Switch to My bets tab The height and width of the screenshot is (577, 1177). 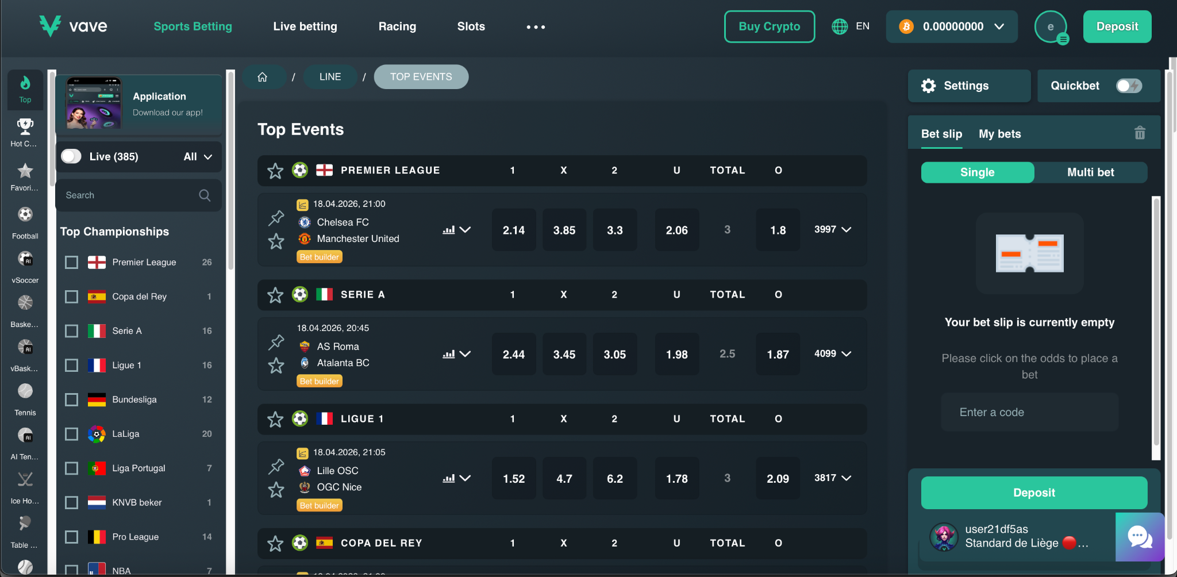coord(1000,134)
